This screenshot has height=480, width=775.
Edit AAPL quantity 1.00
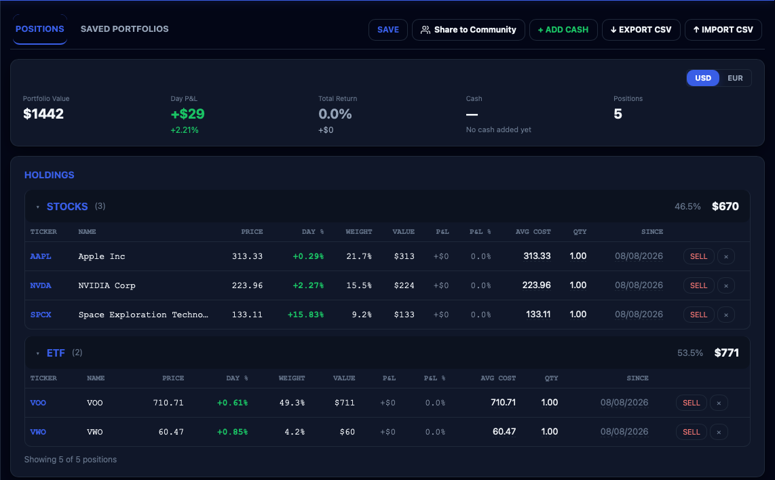tap(578, 256)
